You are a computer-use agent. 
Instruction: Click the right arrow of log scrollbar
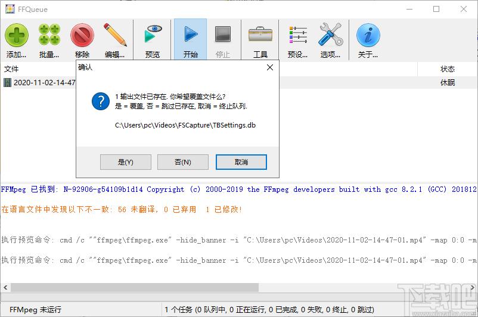[473, 287]
